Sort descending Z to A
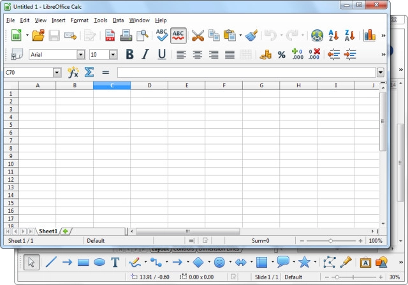The image size is (408, 285). (x=349, y=36)
